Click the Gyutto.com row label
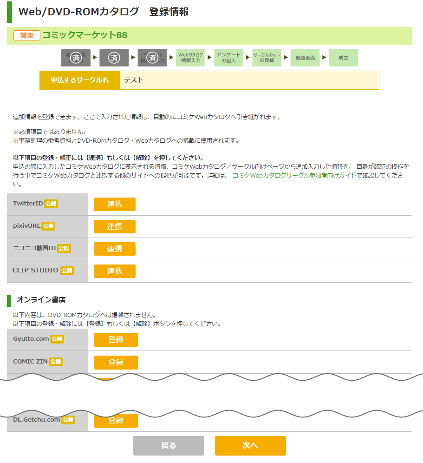Image resolution: width=423 pixels, height=463 pixels. point(31,339)
